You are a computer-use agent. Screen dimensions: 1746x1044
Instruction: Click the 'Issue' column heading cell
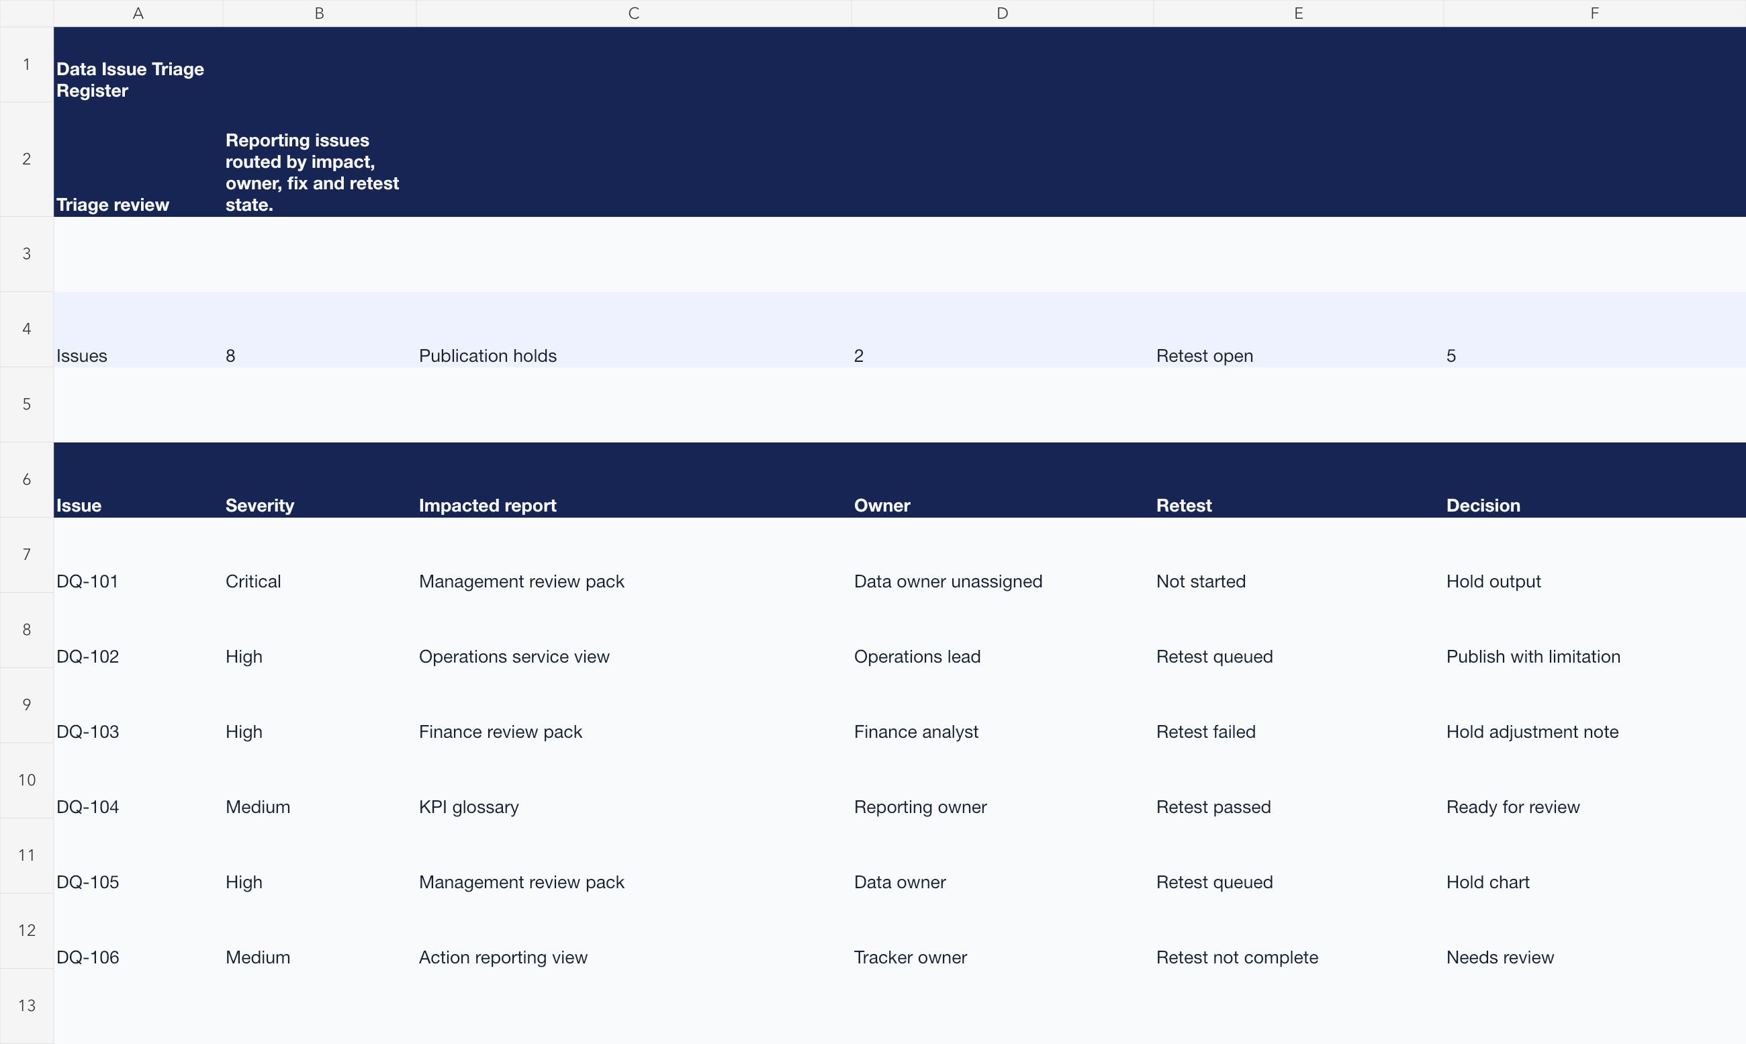click(x=138, y=480)
